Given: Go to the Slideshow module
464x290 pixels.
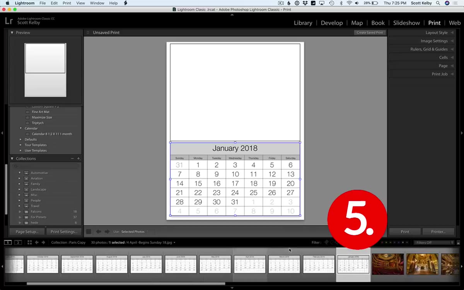Looking at the screenshot, I should [x=406, y=23].
